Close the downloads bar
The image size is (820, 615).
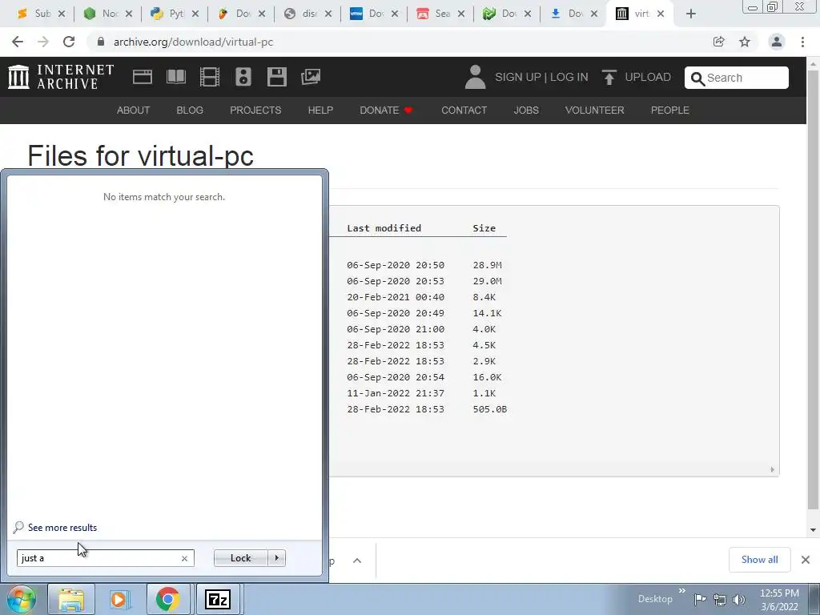pyautogui.click(x=806, y=560)
